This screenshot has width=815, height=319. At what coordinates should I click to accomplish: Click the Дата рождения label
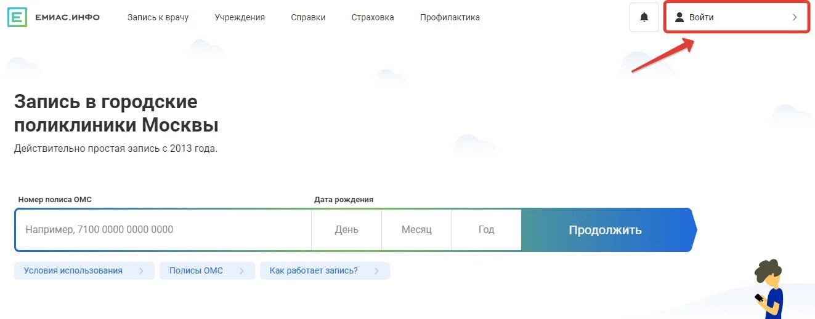click(344, 200)
